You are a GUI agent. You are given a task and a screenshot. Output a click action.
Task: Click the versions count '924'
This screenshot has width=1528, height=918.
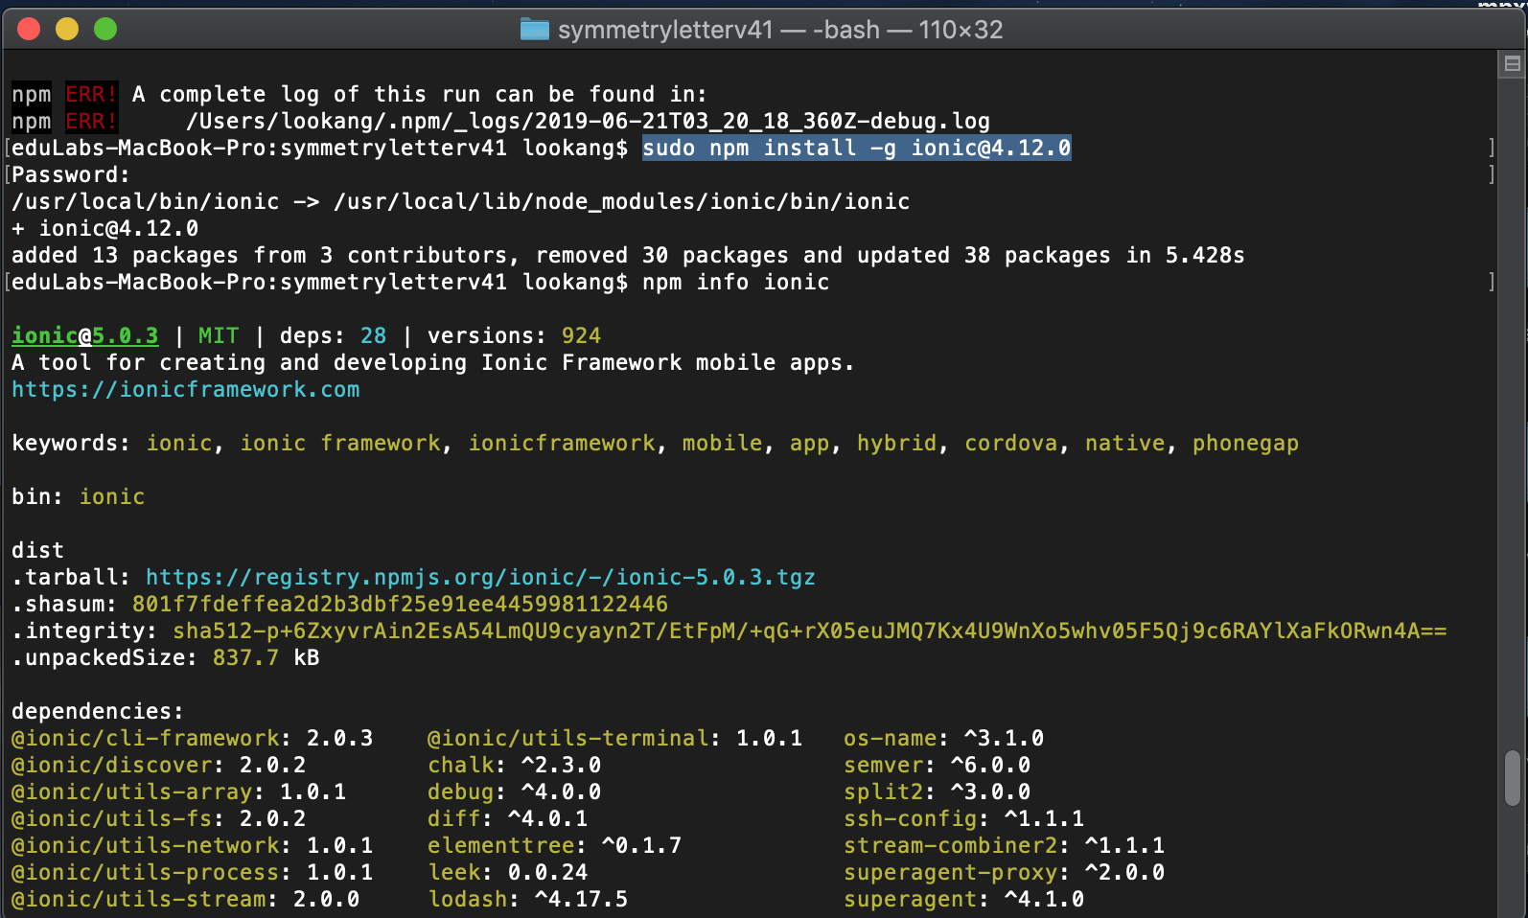pyautogui.click(x=582, y=336)
